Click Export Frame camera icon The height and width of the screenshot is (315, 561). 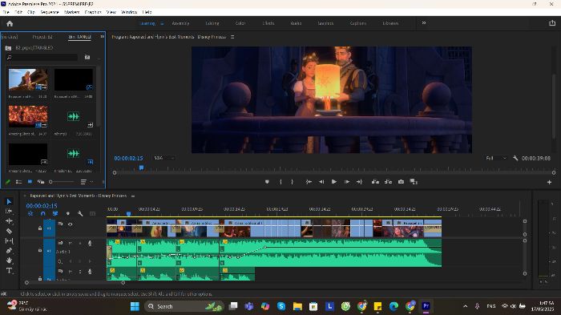[401, 182]
